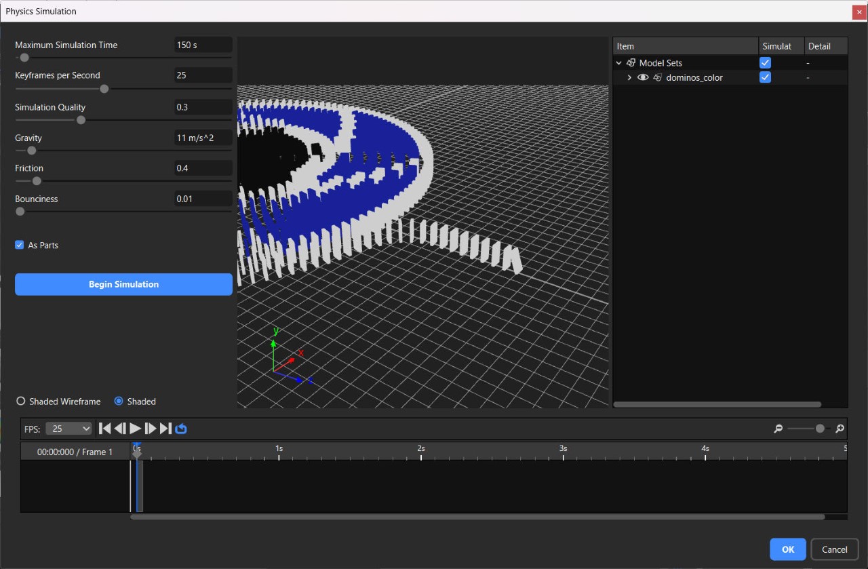The height and width of the screenshot is (569, 868).
Task: Zoom out the timeline with magnifier icon
Action: coord(778,429)
